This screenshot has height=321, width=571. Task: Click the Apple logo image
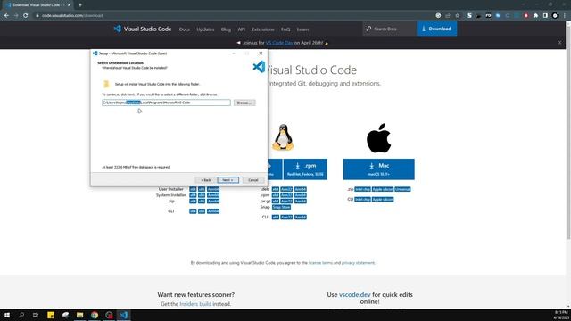click(x=378, y=138)
